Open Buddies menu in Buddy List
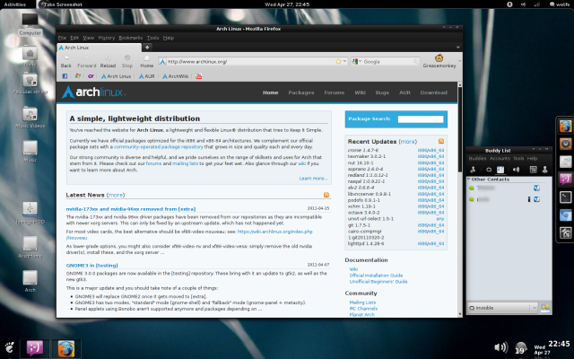The height and width of the screenshot is (359, 574). click(477, 158)
